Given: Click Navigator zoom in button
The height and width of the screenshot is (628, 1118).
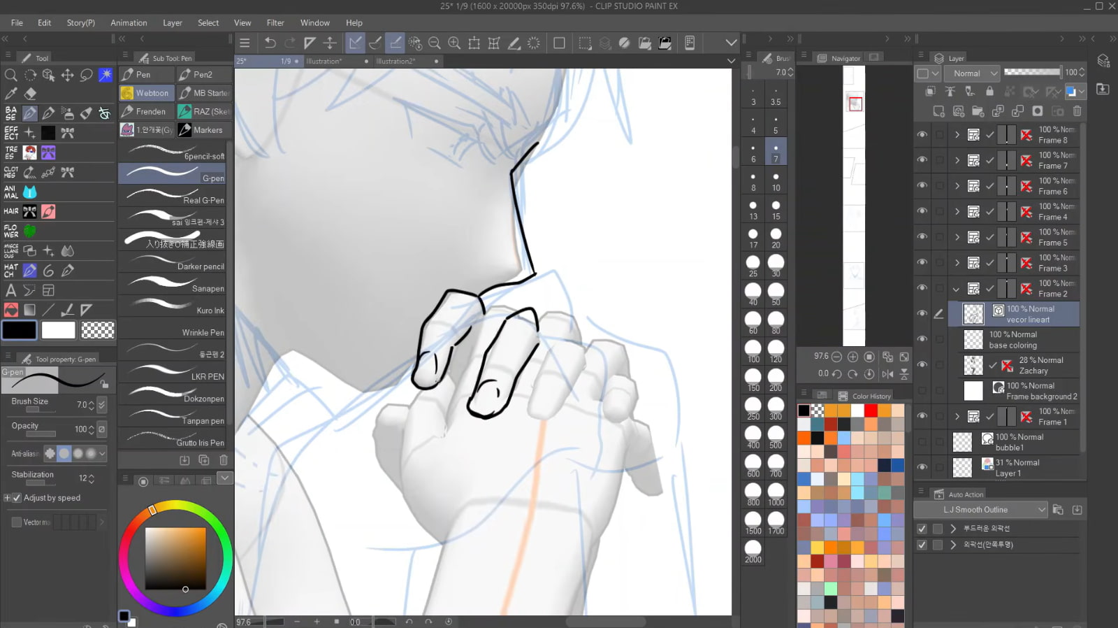Looking at the screenshot, I should 852,357.
